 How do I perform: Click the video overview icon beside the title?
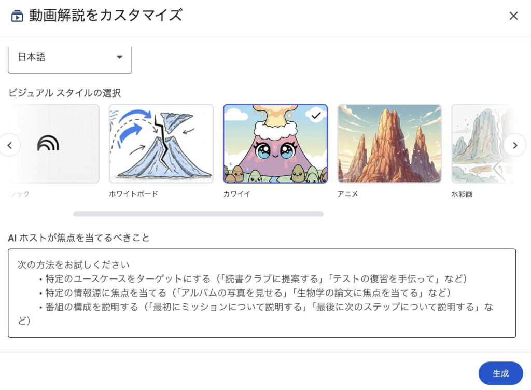coord(17,16)
